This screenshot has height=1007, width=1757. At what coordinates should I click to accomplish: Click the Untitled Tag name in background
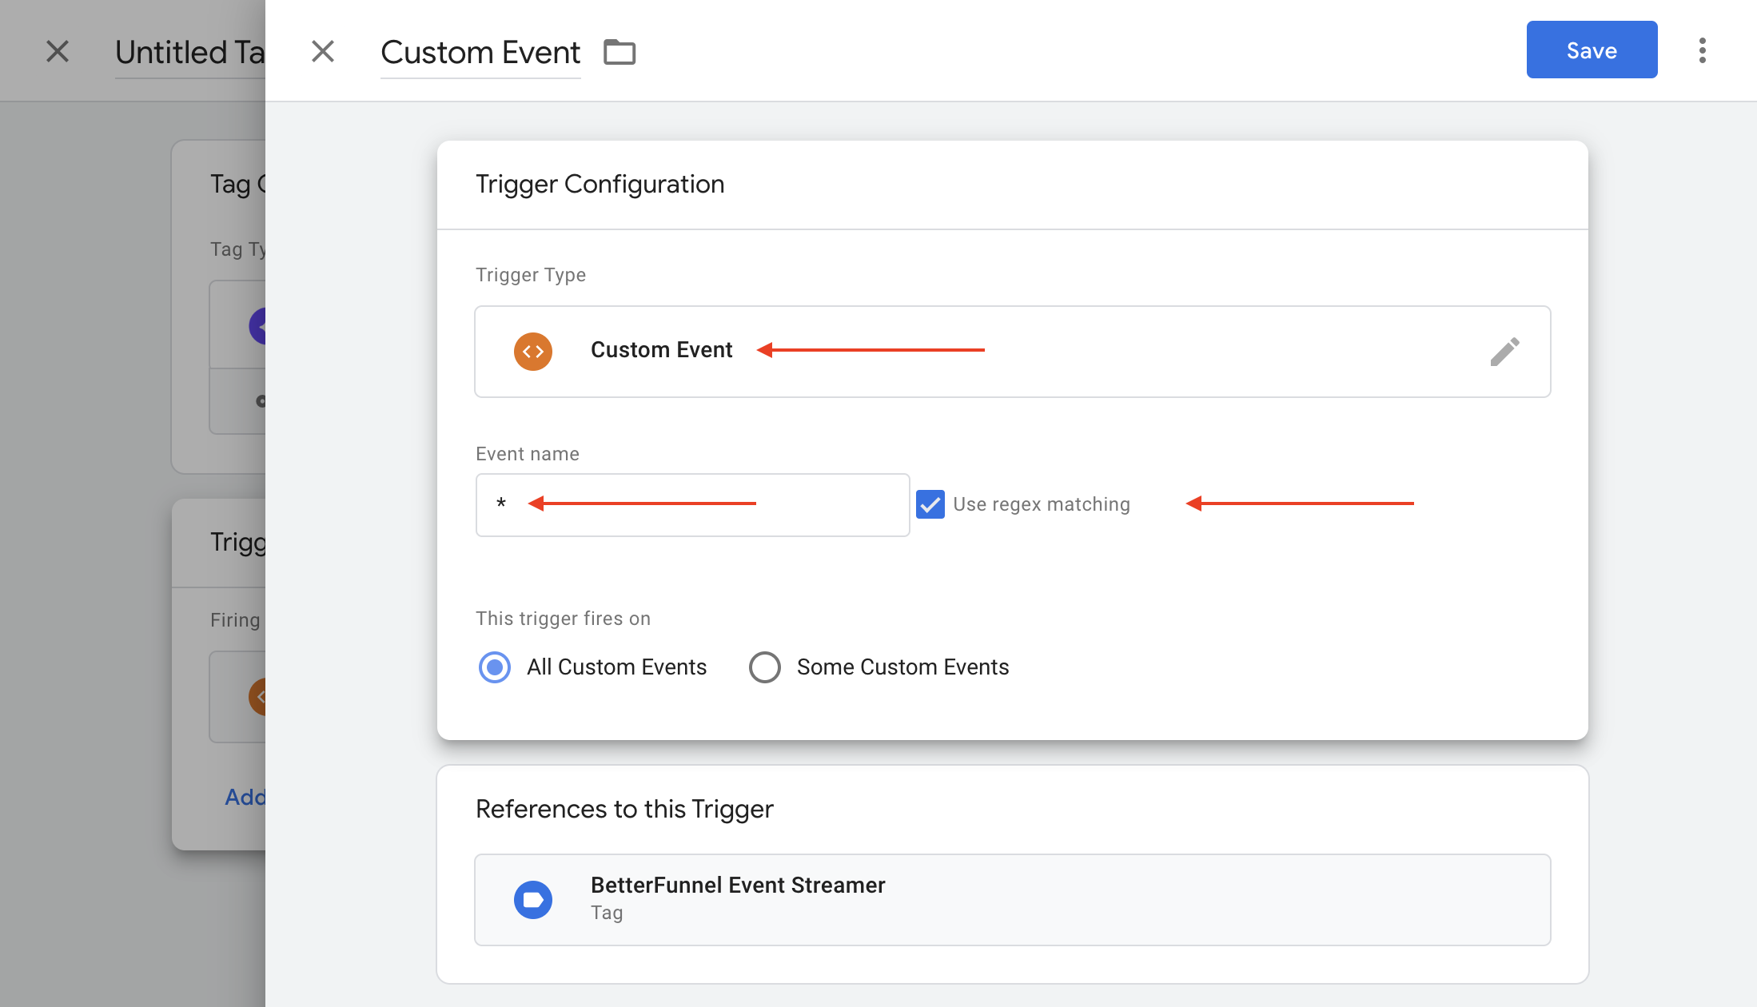(189, 53)
